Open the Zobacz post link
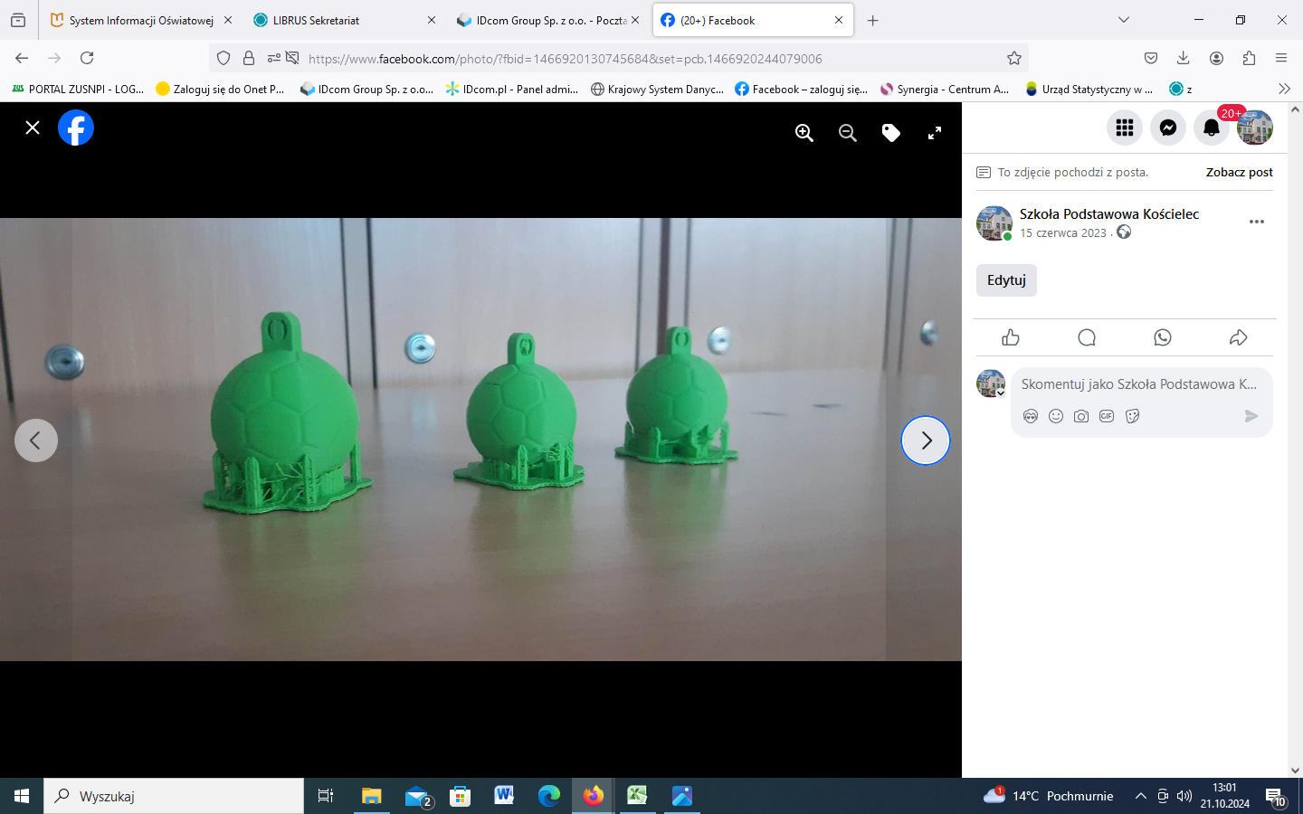This screenshot has height=814, width=1303. [x=1239, y=172]
